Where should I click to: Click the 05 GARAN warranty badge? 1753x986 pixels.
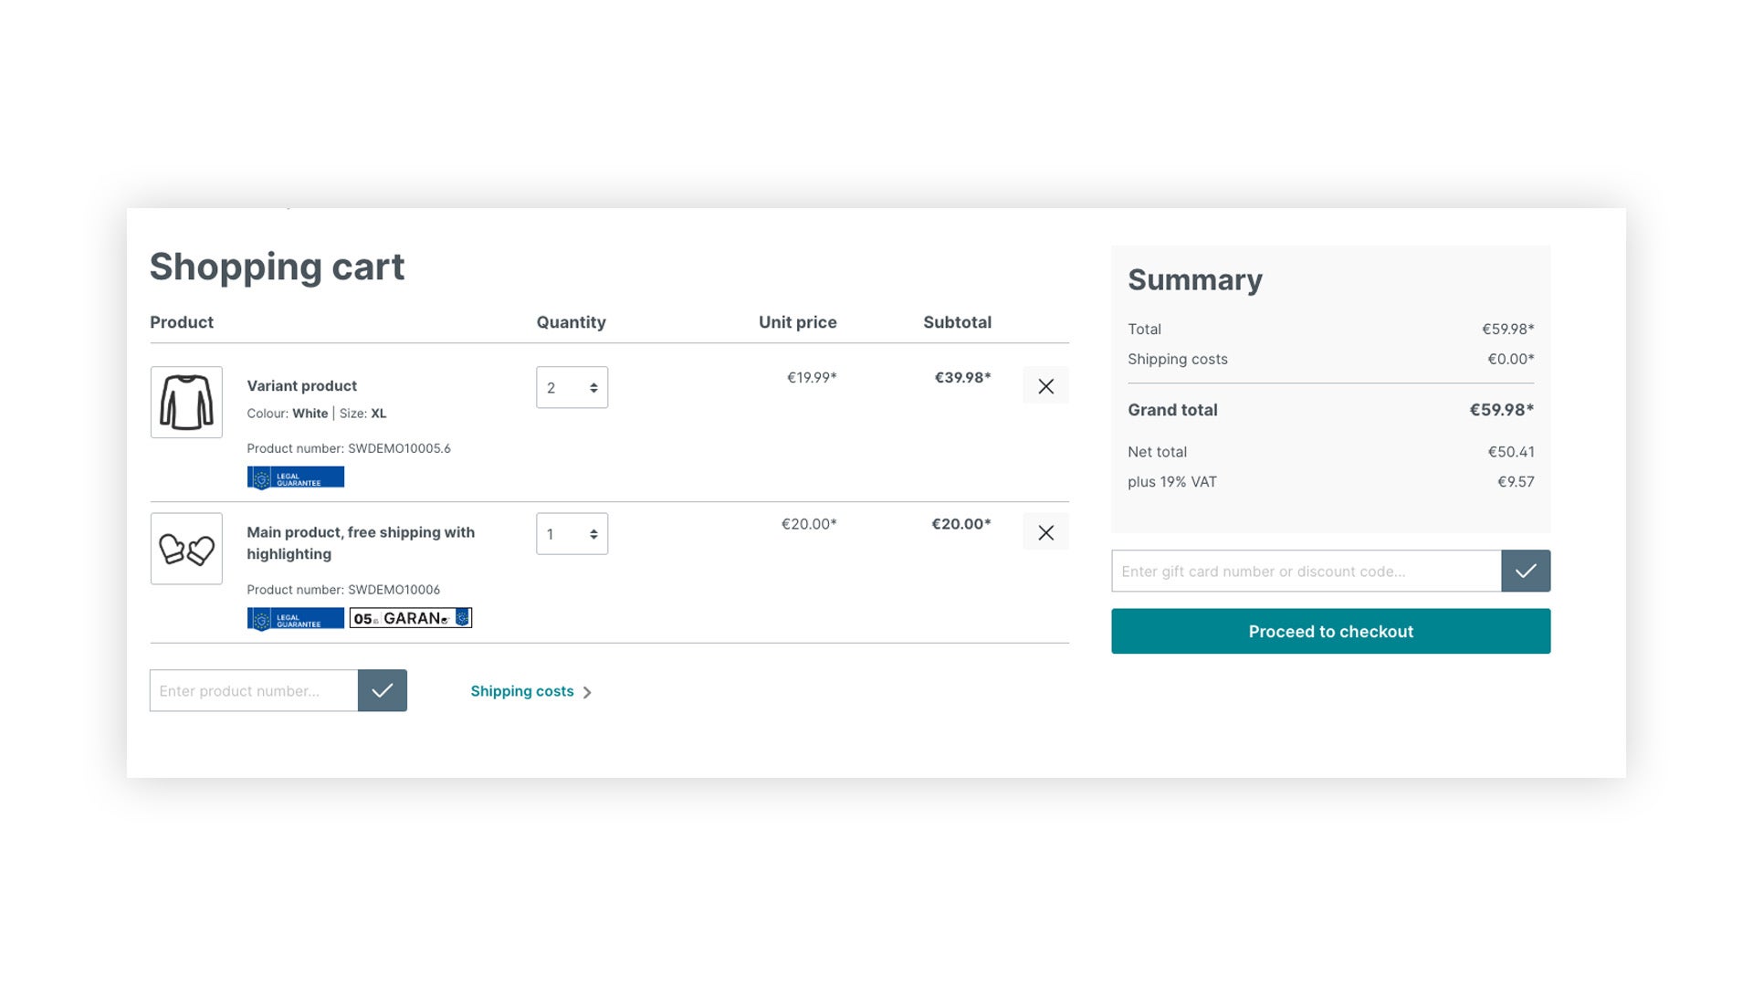tap(411, 618)
